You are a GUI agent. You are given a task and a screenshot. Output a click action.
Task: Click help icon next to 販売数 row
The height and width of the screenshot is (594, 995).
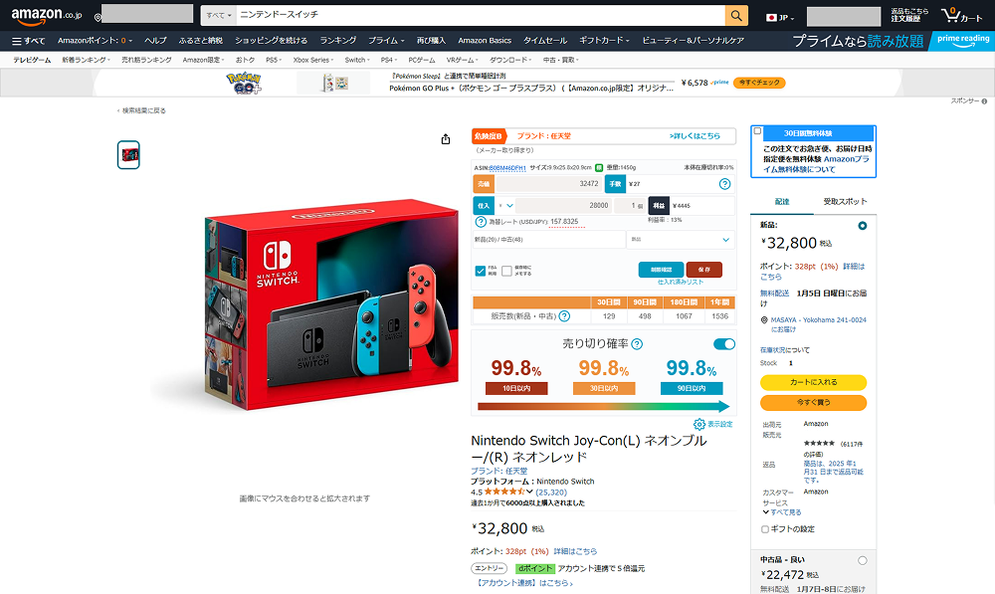(564, 316)
